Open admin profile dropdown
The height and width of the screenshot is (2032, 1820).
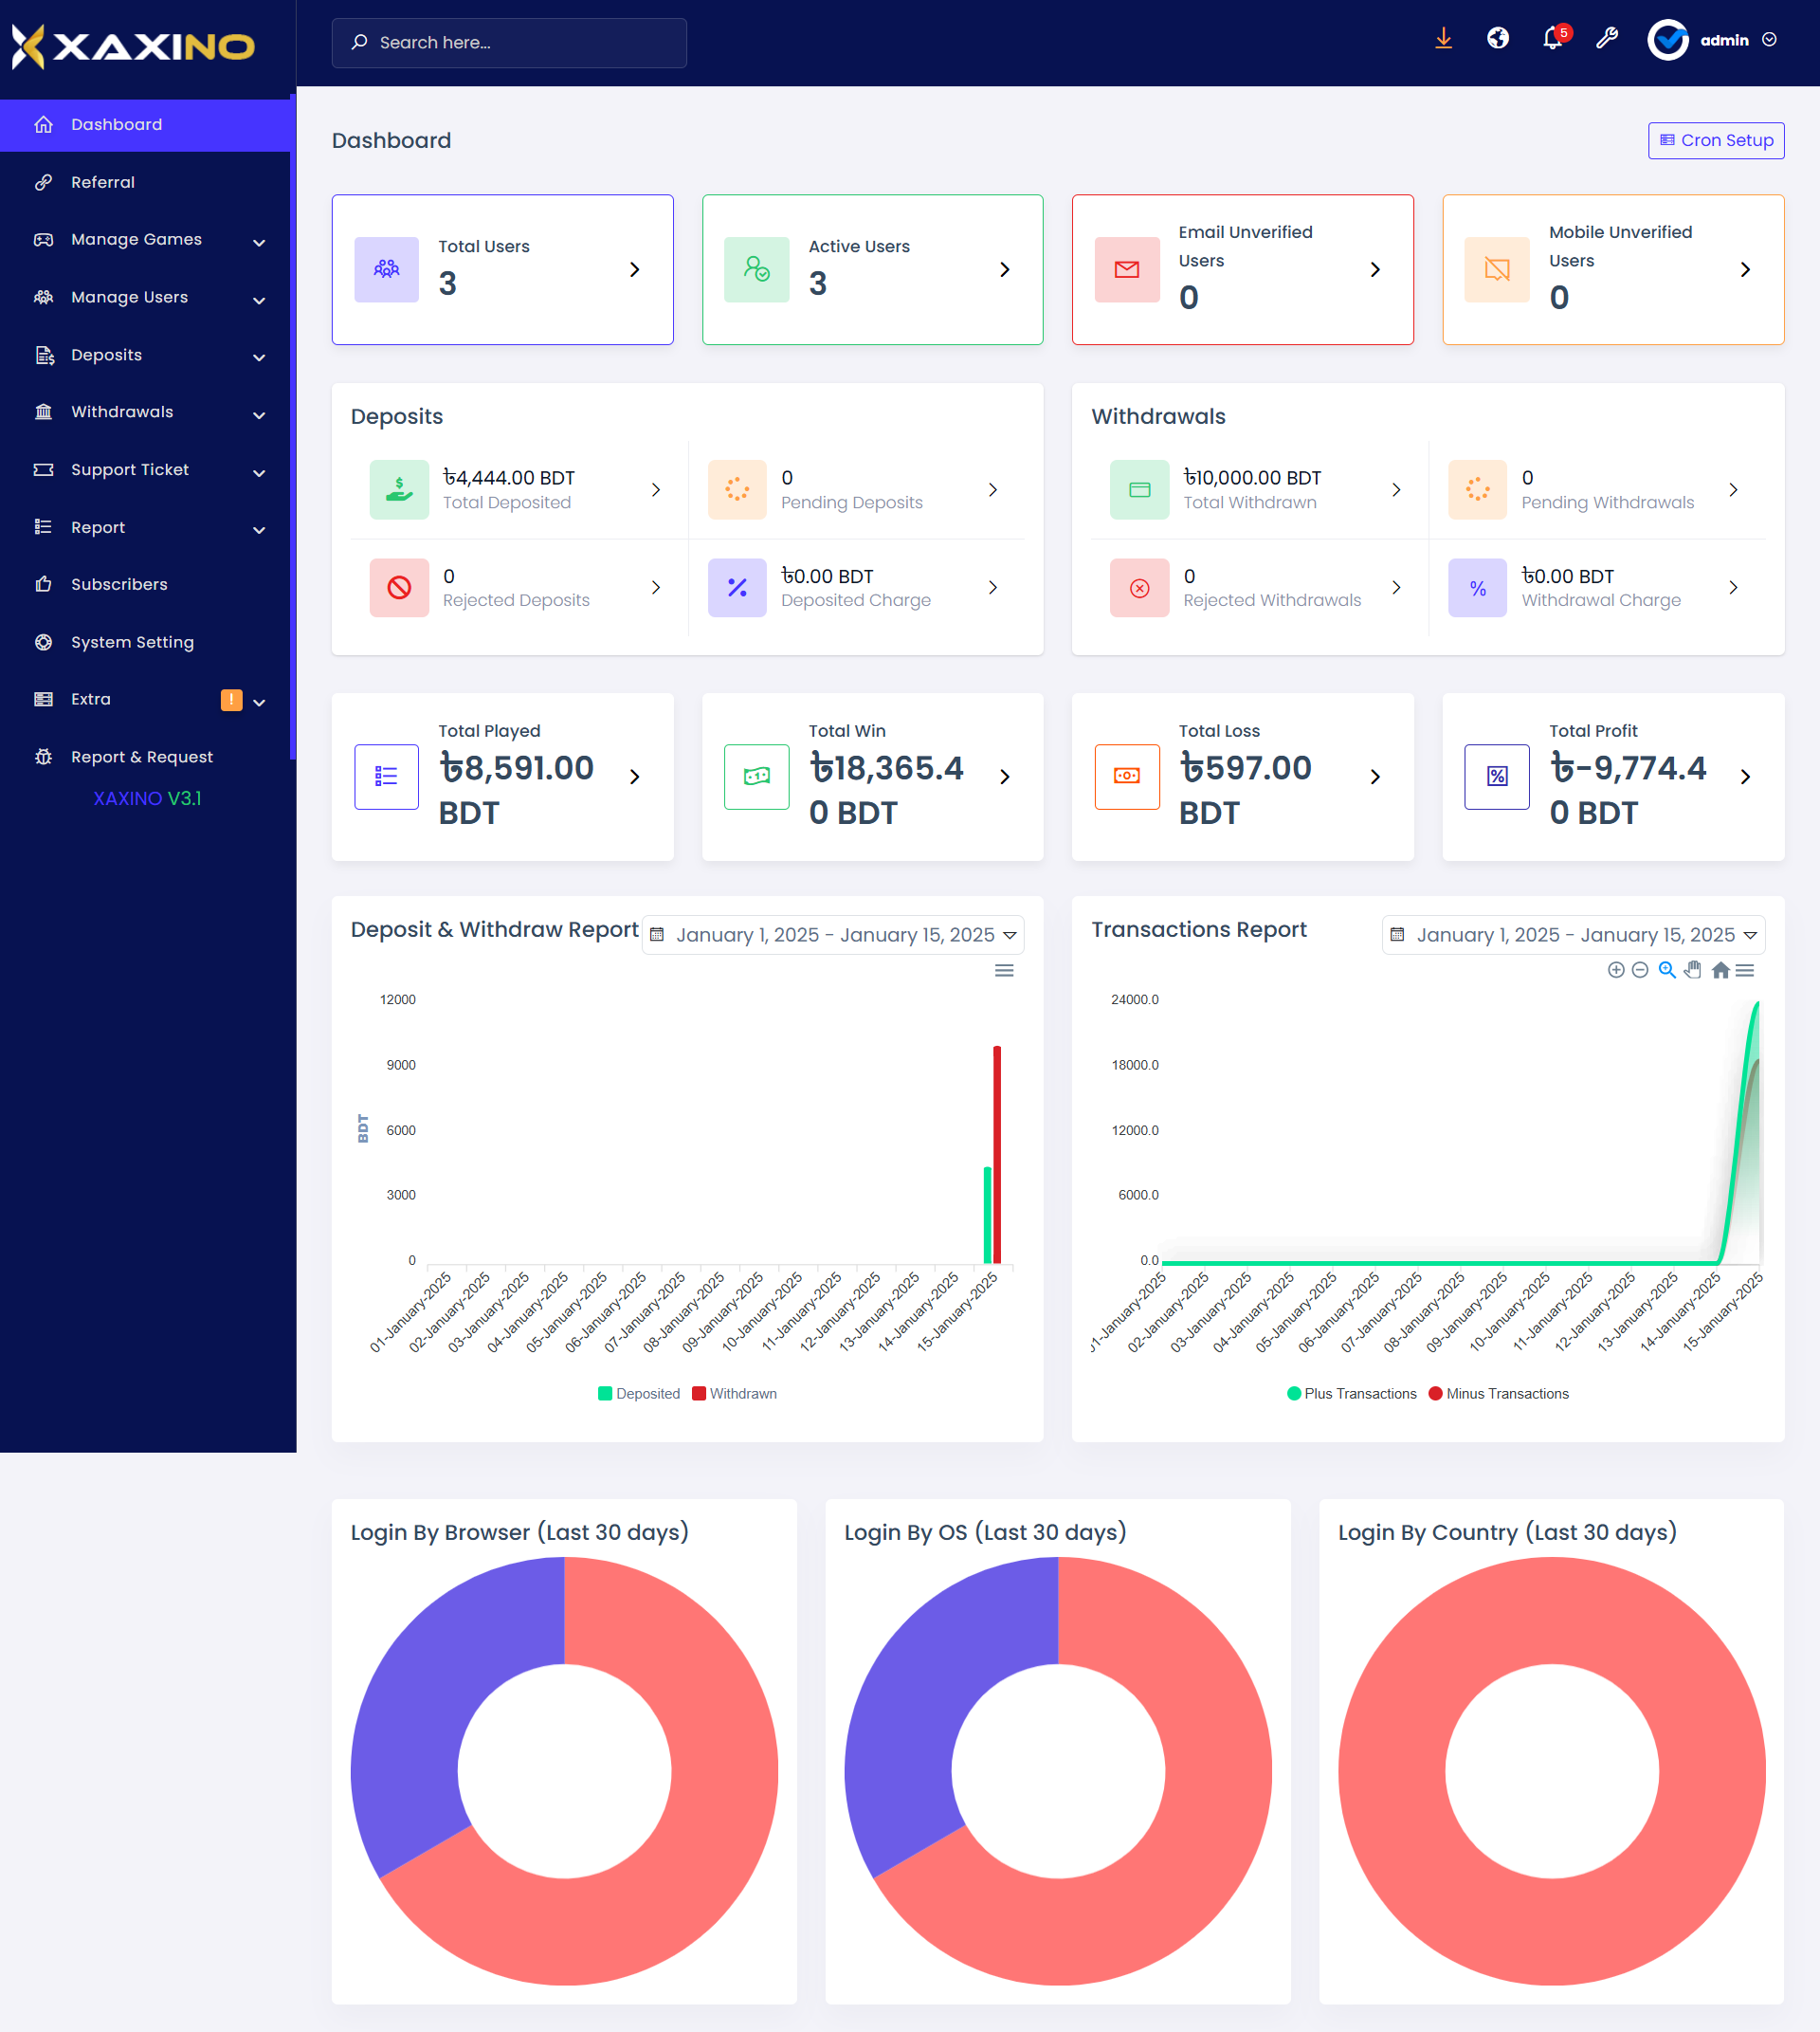pos(1712,40)
